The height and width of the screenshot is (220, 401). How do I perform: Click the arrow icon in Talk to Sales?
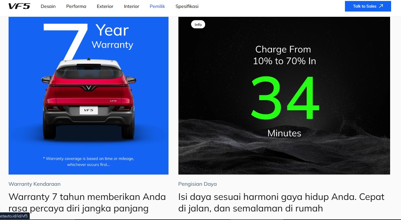[381, 6]
